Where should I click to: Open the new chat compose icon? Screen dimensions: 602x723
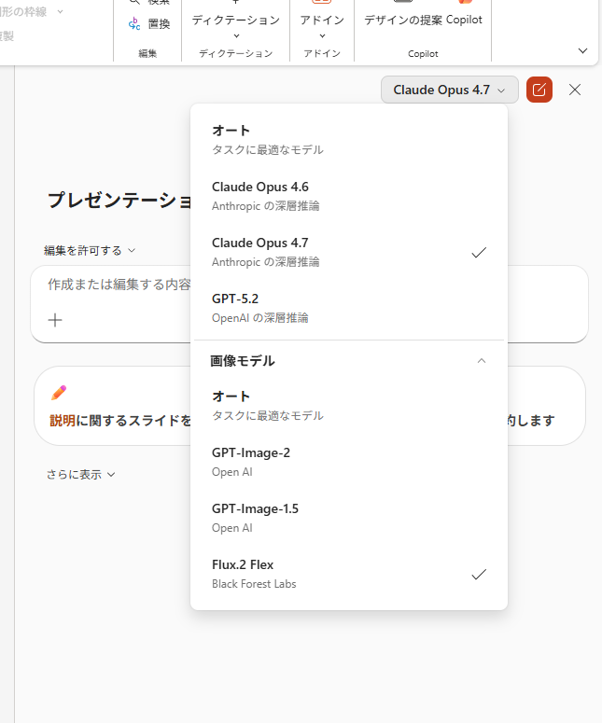pyautogui.click(x=539, y=90)
